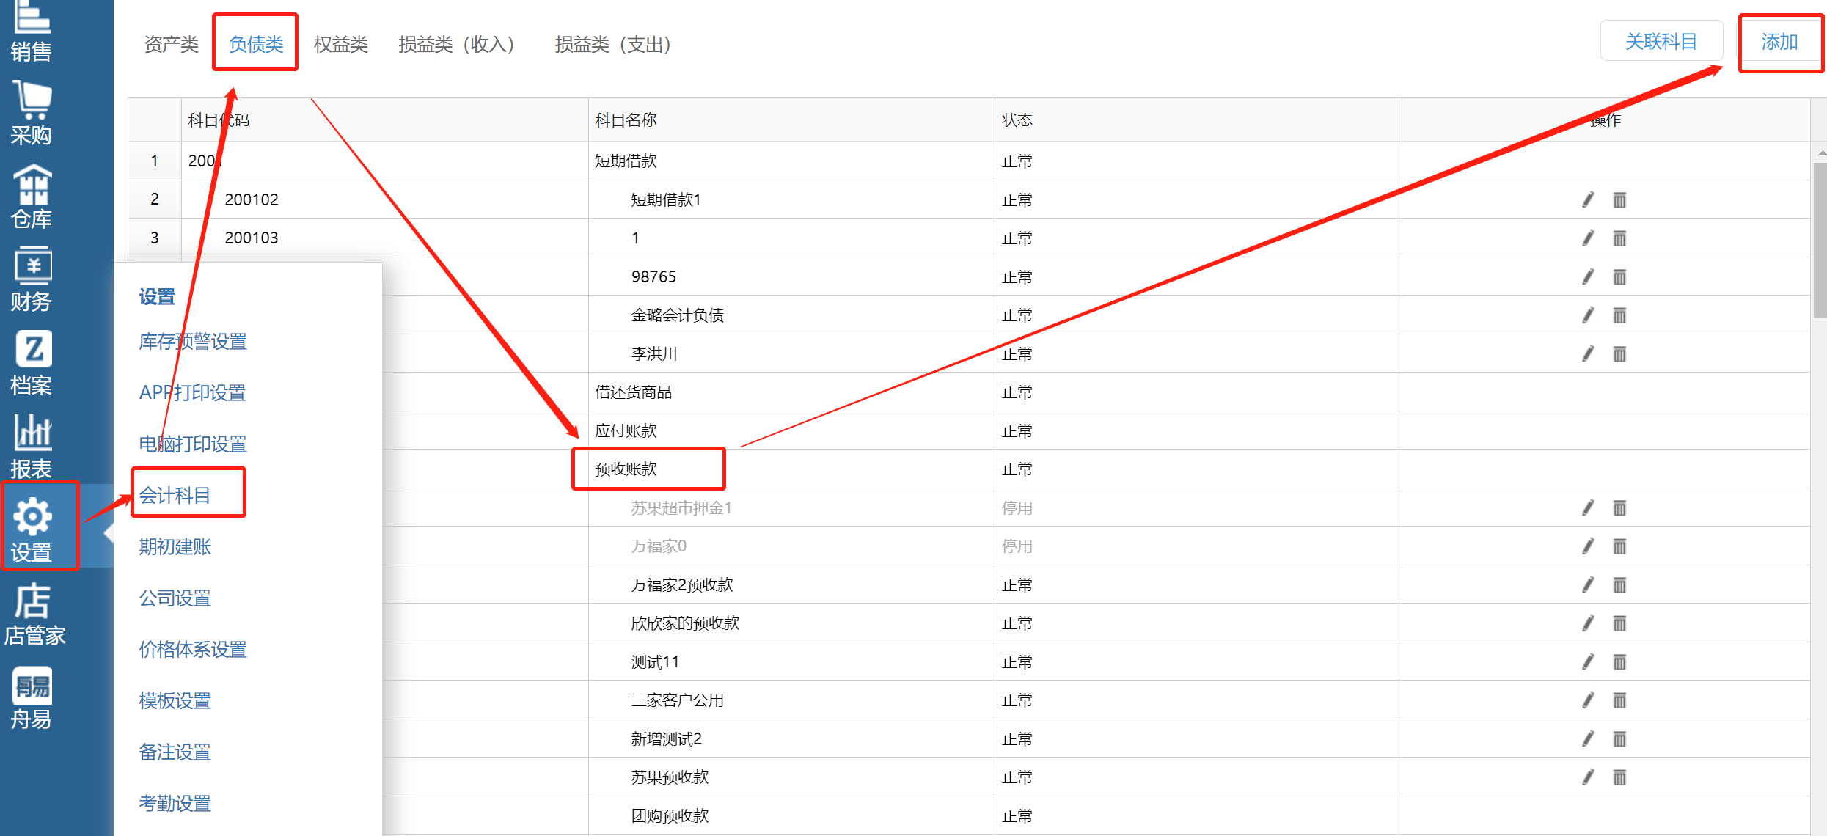Open 备注设置 in settings menu

pyautogui.click(x=175, y=752)
